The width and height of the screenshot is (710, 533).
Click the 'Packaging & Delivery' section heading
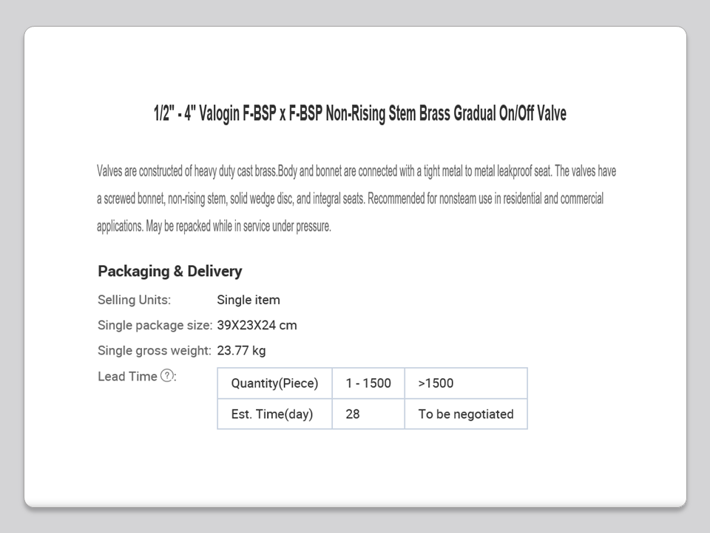click(x=169, y=271)
